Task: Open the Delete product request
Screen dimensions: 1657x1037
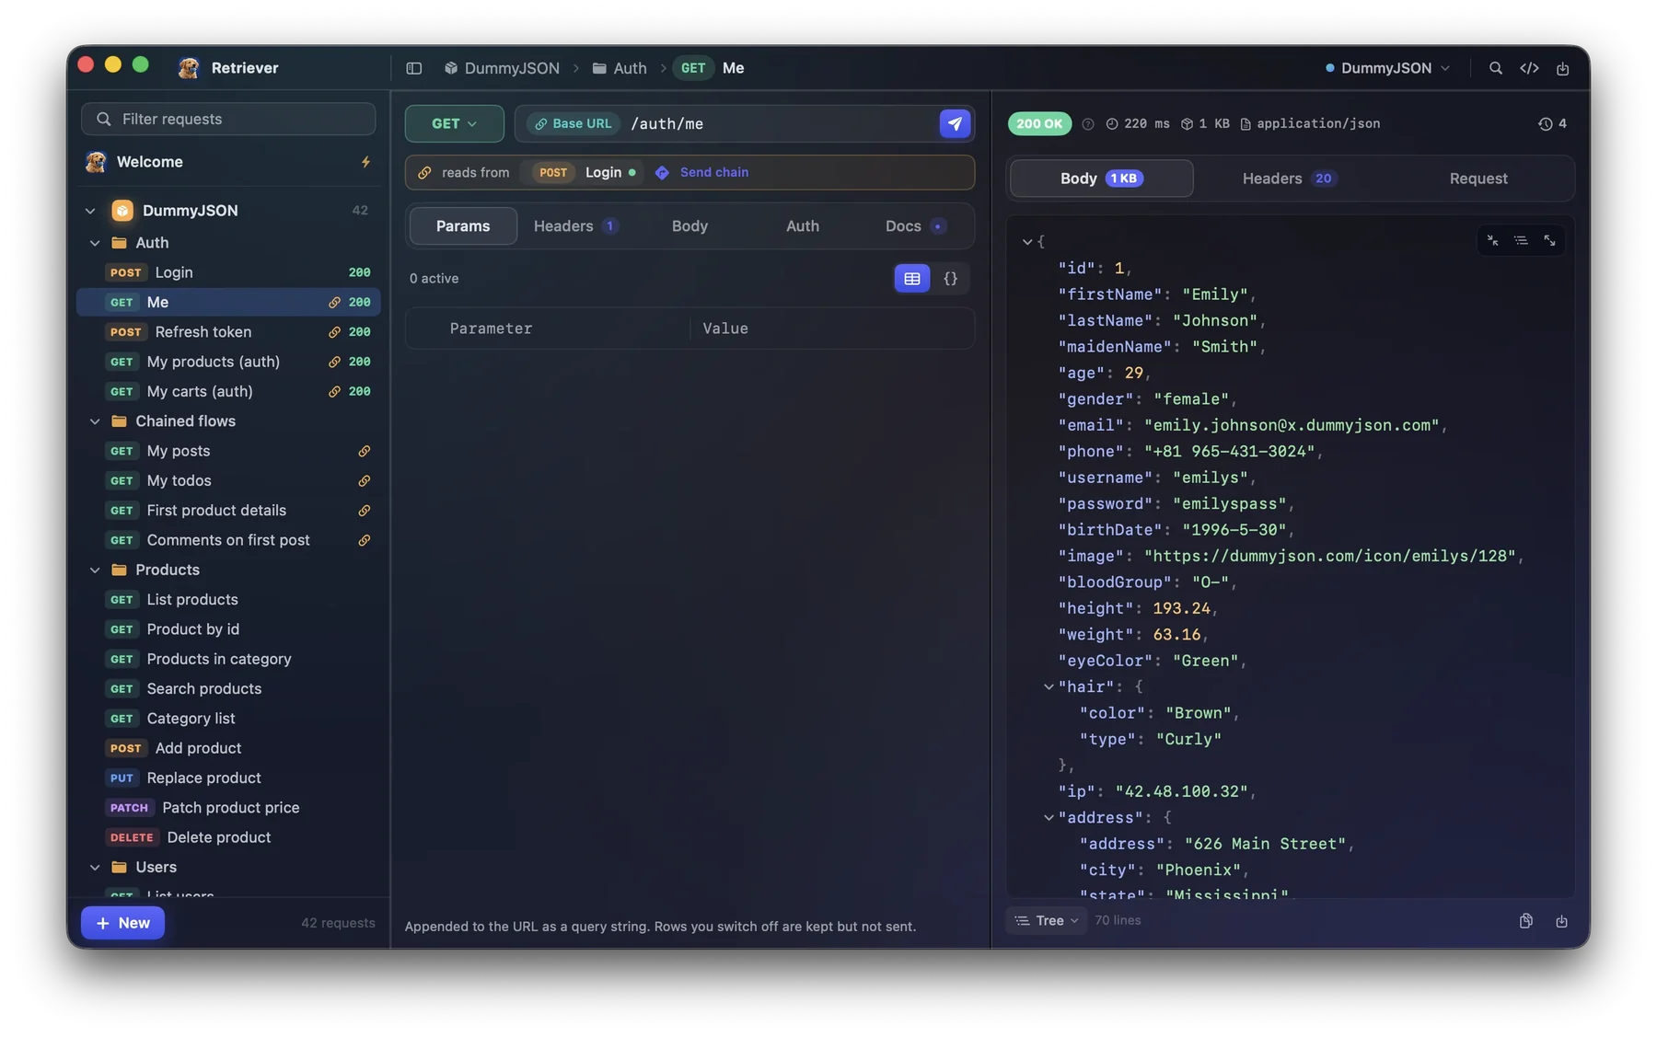Action: [x=228, y=837]
